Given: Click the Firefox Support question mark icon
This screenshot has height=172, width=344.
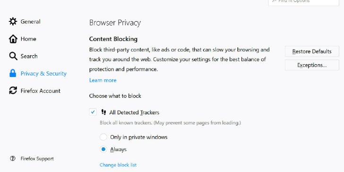Looking at the screenshot, I should [x=13, y=158].
